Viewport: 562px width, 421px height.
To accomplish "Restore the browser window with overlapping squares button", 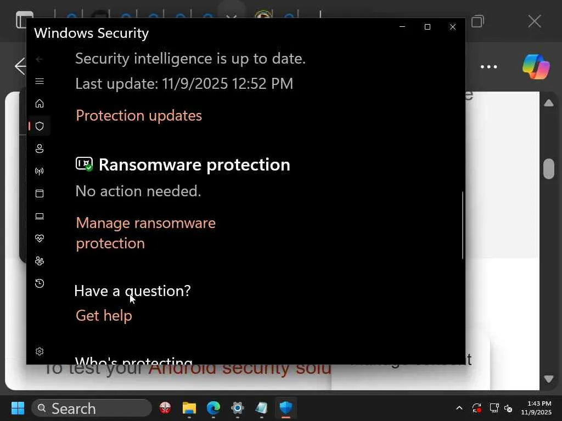I will (478, 21).
